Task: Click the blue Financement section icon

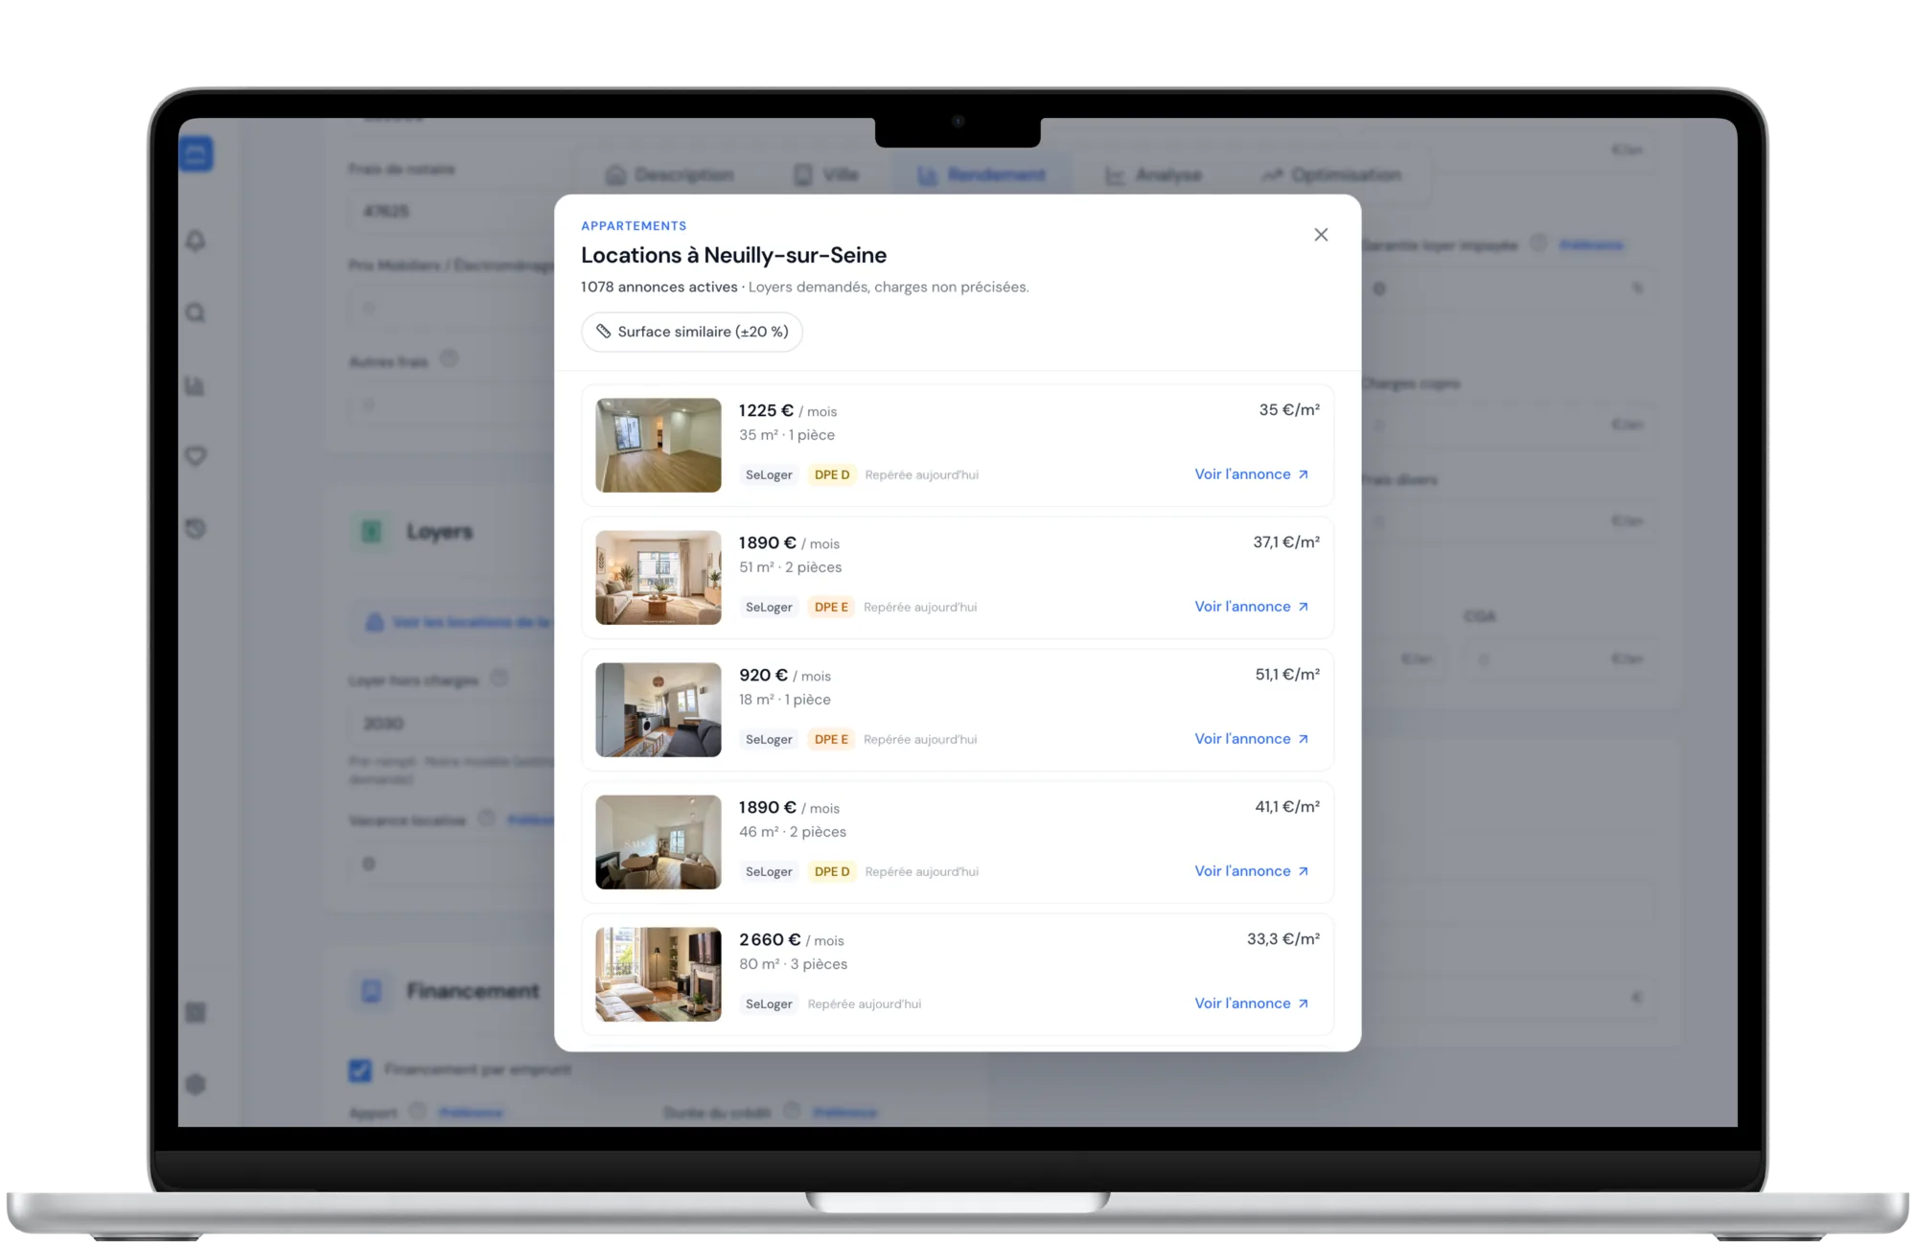Action: [371, 991]
